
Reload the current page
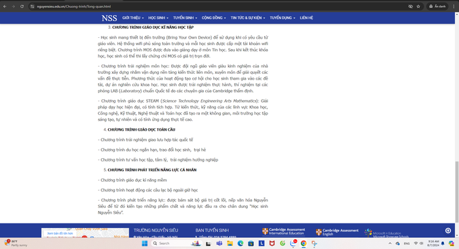pyautogui.click(x=22, y=7)
